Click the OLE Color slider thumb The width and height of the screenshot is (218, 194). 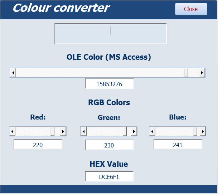186,73
